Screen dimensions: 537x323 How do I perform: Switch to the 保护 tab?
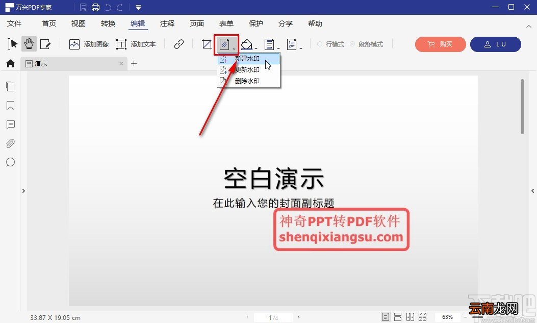[256, 23]
